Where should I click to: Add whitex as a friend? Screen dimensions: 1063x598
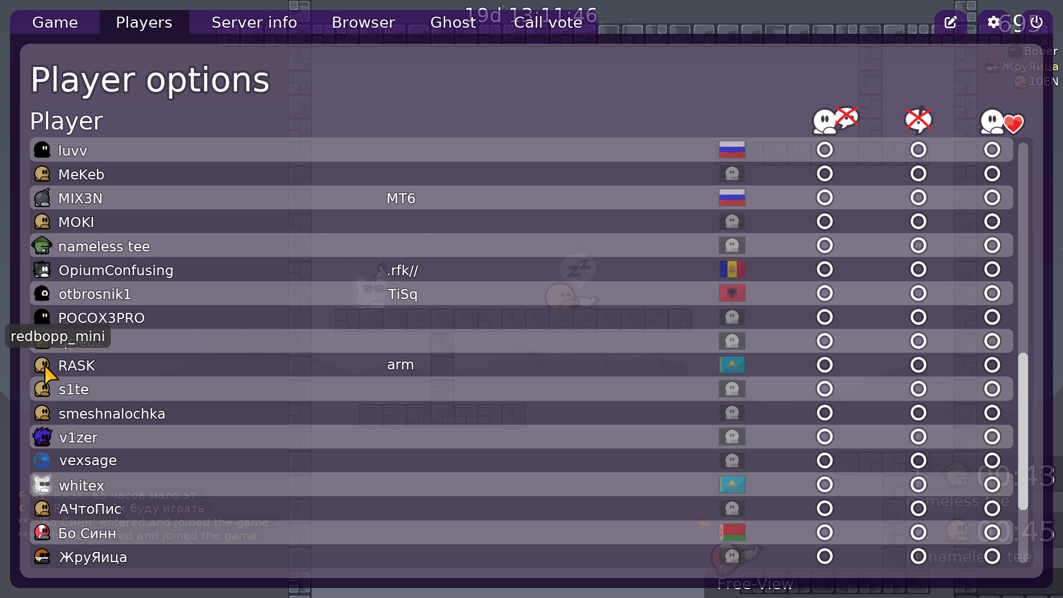992,484
